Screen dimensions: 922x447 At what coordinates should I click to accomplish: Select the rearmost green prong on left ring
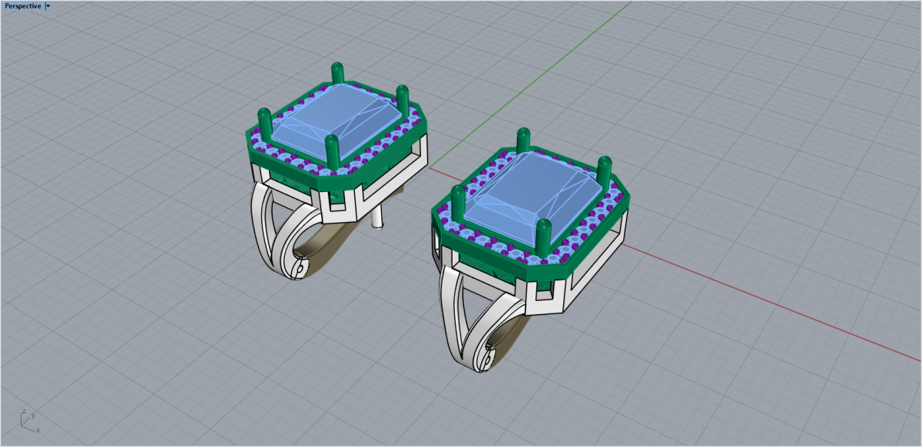coord(337,73)
